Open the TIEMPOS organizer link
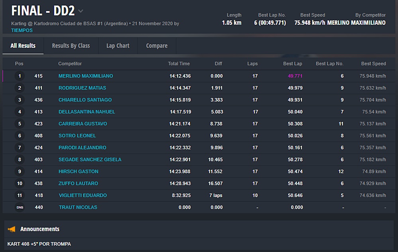This screenshot has height=252, width=398. (x=22, y=30)
